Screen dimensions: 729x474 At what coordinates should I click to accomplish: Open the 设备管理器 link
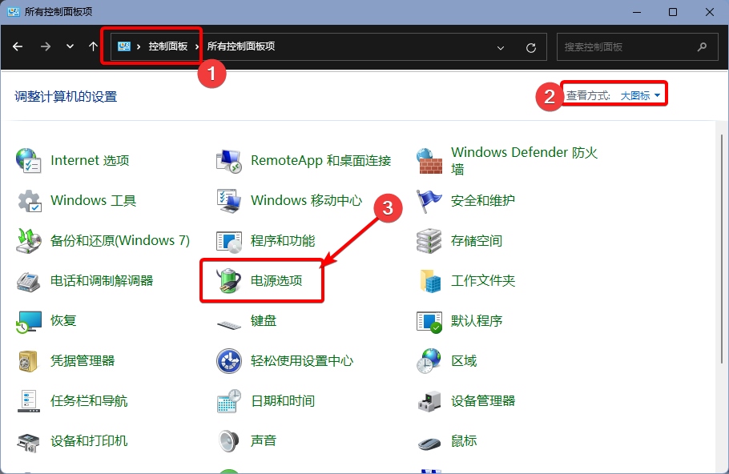click(x=482, y=401)
